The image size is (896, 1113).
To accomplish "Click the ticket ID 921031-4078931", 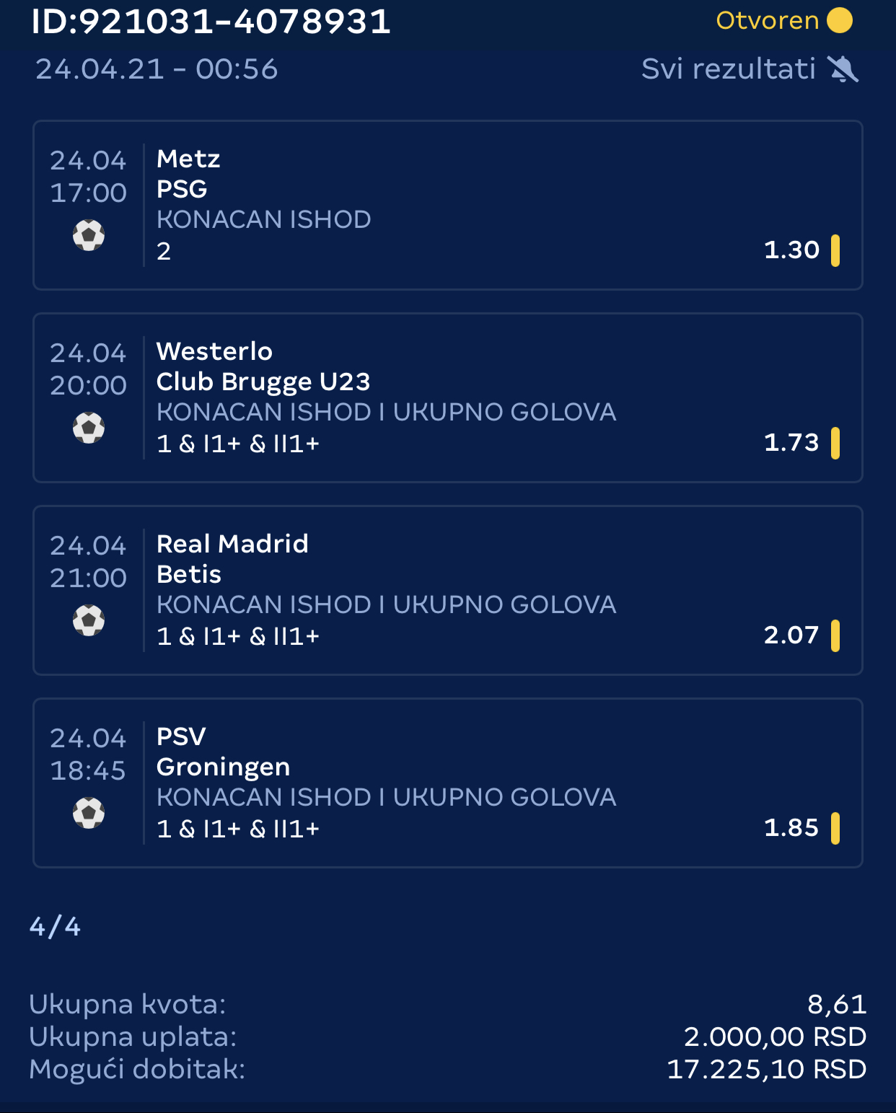I will pyautogui.click(x=211, y=22).
